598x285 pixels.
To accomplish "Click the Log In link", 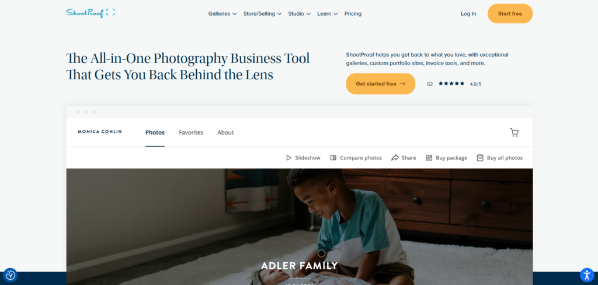I will pyautogui.click(x=468, y=14).
